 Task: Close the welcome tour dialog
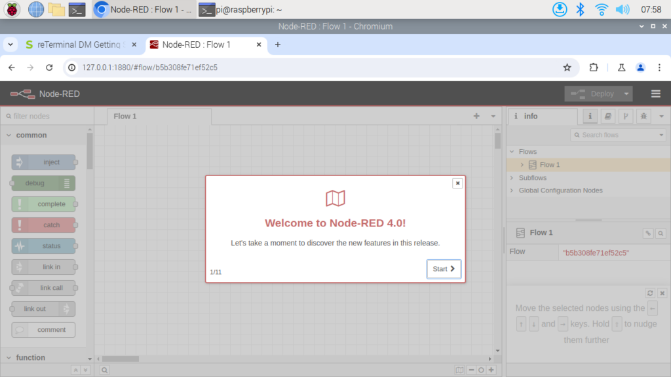click(x=457, y=183)
